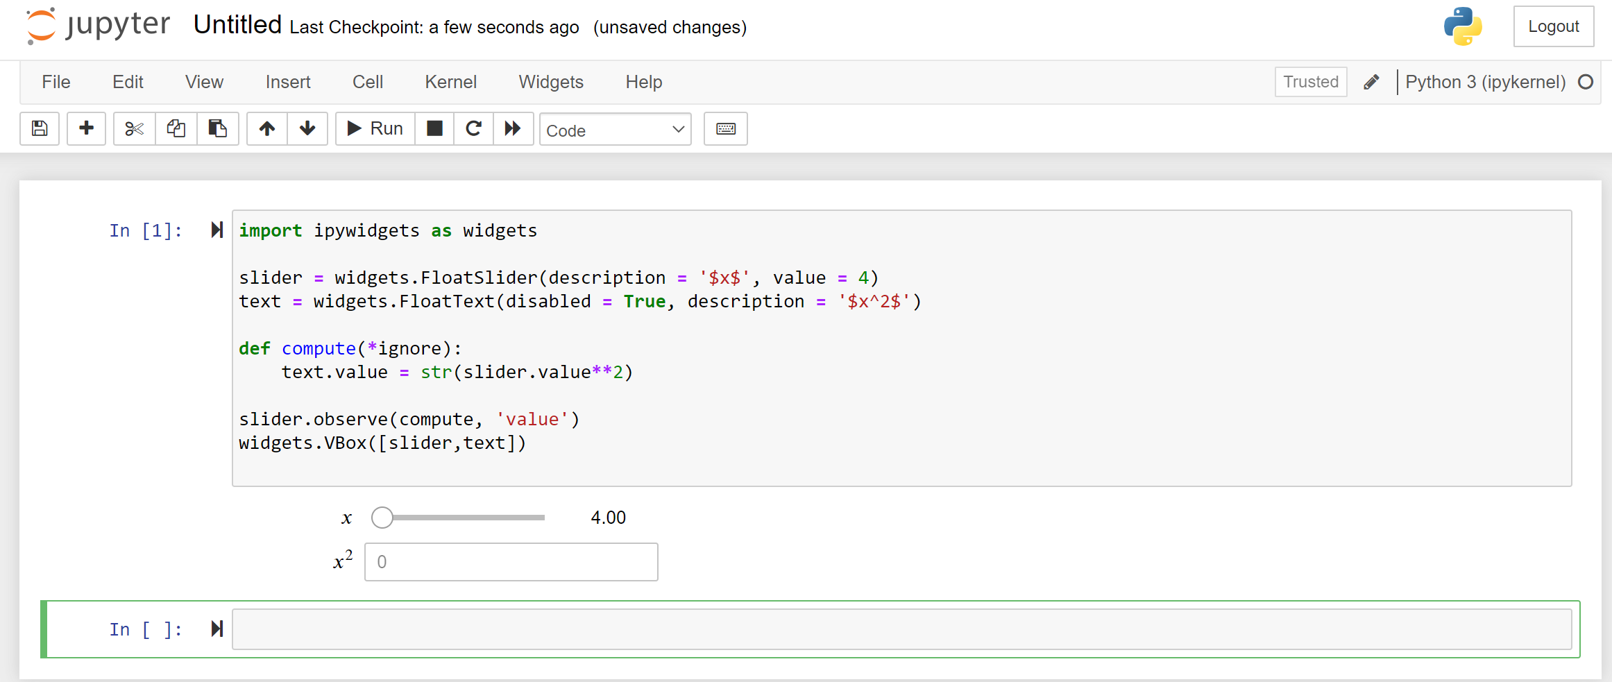
Task: Open the cell type dropdown showing Code
Action: coord(615,130)
